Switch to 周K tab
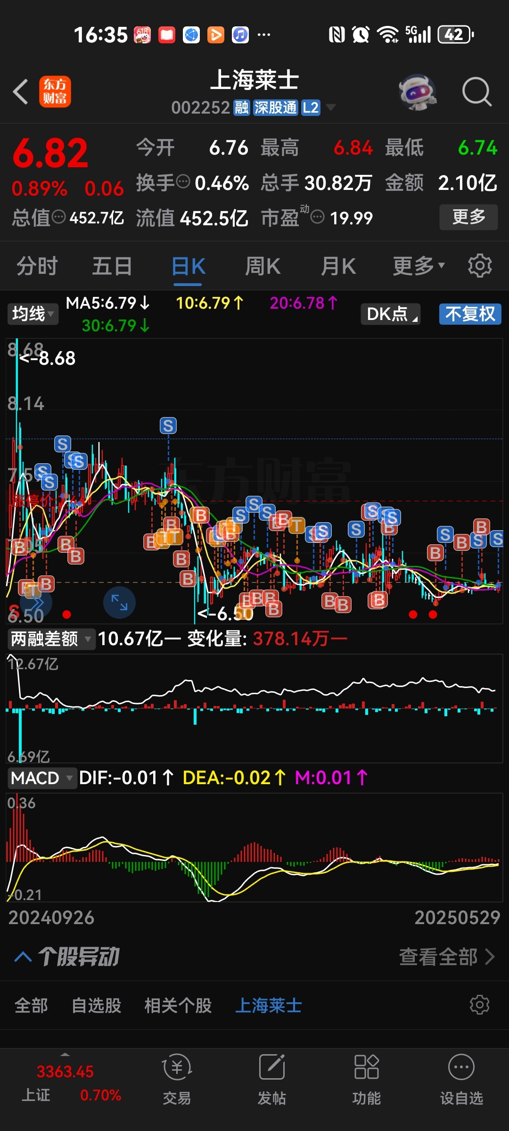The width and height of the screenshot is (509, 1131). tap(263, 266)
